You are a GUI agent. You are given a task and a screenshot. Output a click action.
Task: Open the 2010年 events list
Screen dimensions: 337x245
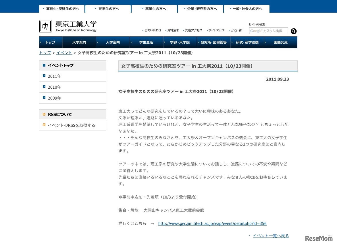click(x=73, y=87)
